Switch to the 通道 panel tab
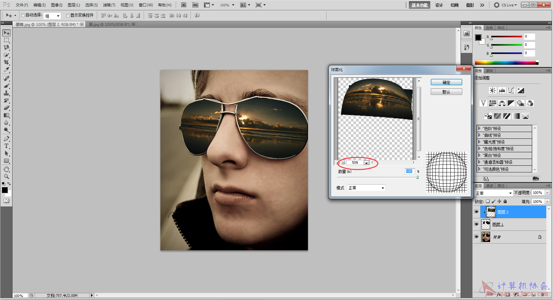This screenshot has width=553, height=300. tap(489, 186)
